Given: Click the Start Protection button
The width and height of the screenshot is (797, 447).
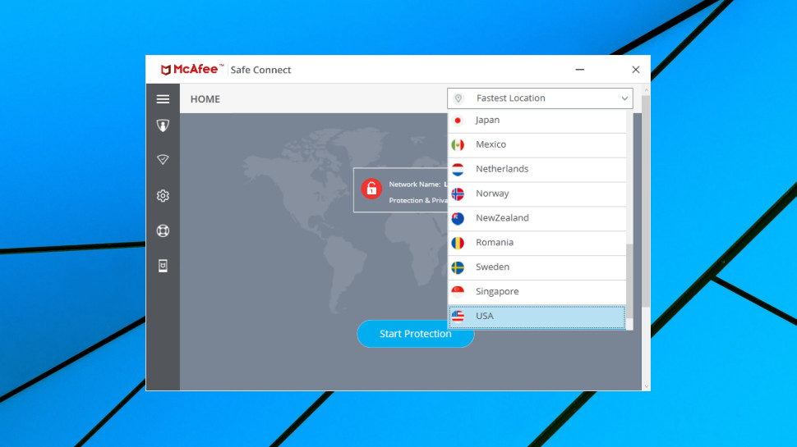Looking at the screenshot, I should [415, 334].
